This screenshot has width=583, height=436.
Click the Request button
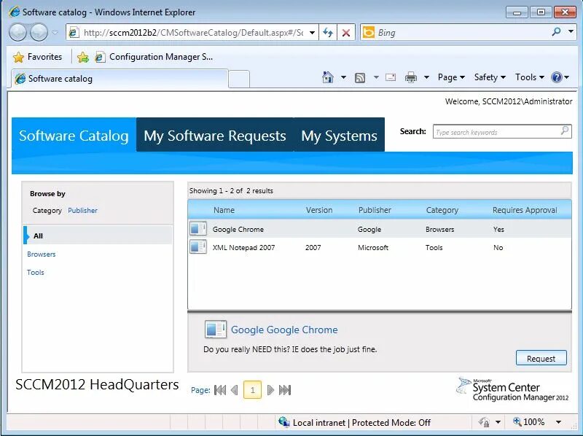pos(541,358)
